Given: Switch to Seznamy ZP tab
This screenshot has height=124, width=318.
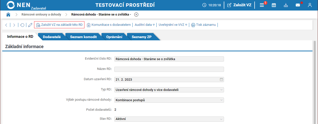Looking at the screenshot, I should [142, 37].
